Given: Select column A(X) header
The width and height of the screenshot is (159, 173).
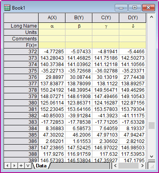Looking at the screenshot, I should [x=52, y=18].
